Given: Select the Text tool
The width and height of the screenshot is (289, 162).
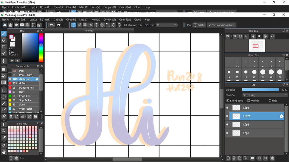Looking at the screenshot, I should pos(3,124).
